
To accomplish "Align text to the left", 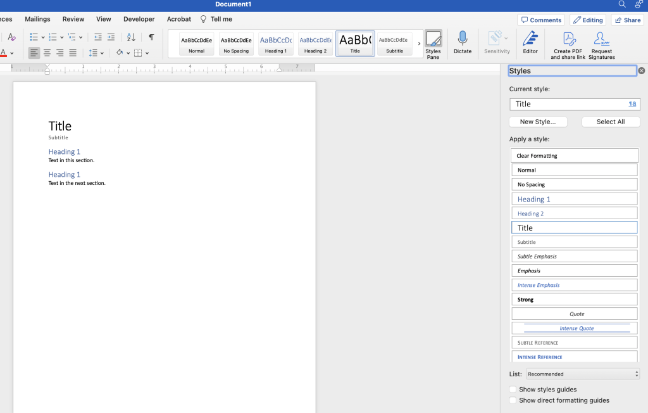I will [34, 53].
